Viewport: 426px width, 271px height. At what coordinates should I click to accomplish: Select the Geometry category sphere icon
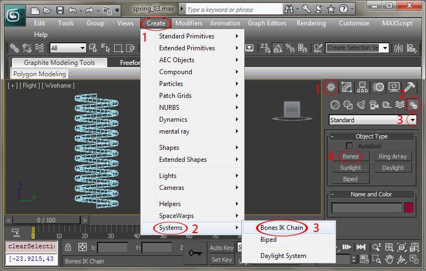(335, 105)
